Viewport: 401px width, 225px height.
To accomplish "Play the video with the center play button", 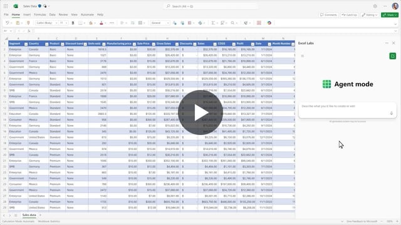I will (x=200, y=112).
